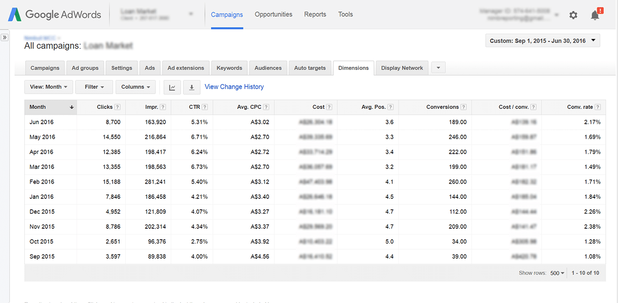The image size is (618, 303).
Task: Open help for the Avg. Pos. column
Action: tap(391, 107)
